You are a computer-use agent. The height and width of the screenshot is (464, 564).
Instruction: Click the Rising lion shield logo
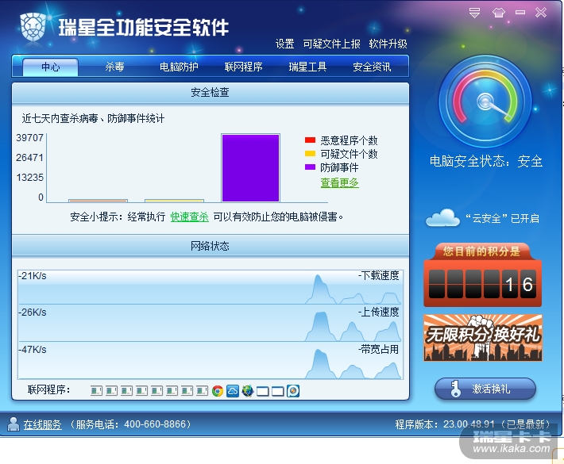(33, 27)
